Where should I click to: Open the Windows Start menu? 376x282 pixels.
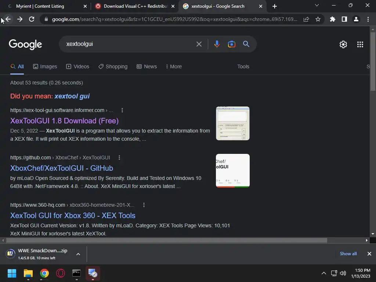12,273
